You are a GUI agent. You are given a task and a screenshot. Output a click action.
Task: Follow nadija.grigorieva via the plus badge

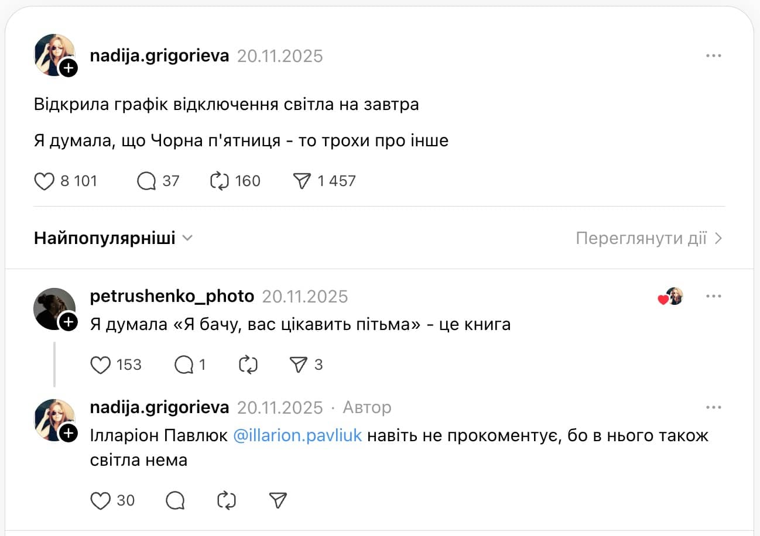click(x=69, y=68)
